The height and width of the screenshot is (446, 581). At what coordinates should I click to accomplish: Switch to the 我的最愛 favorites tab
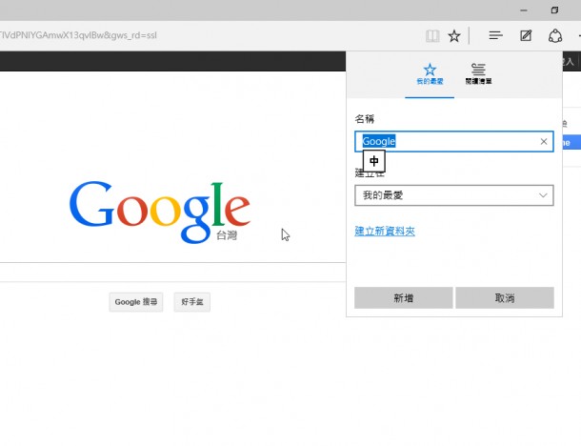430,74
